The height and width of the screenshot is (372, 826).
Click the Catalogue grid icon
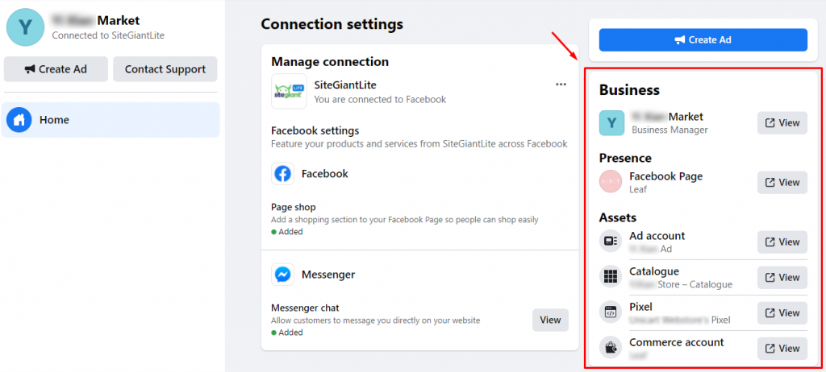point(611,277)
